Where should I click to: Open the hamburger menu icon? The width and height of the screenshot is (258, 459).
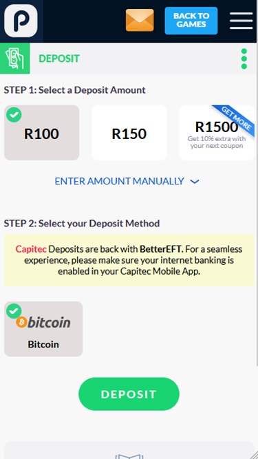(x=241, y=21)
